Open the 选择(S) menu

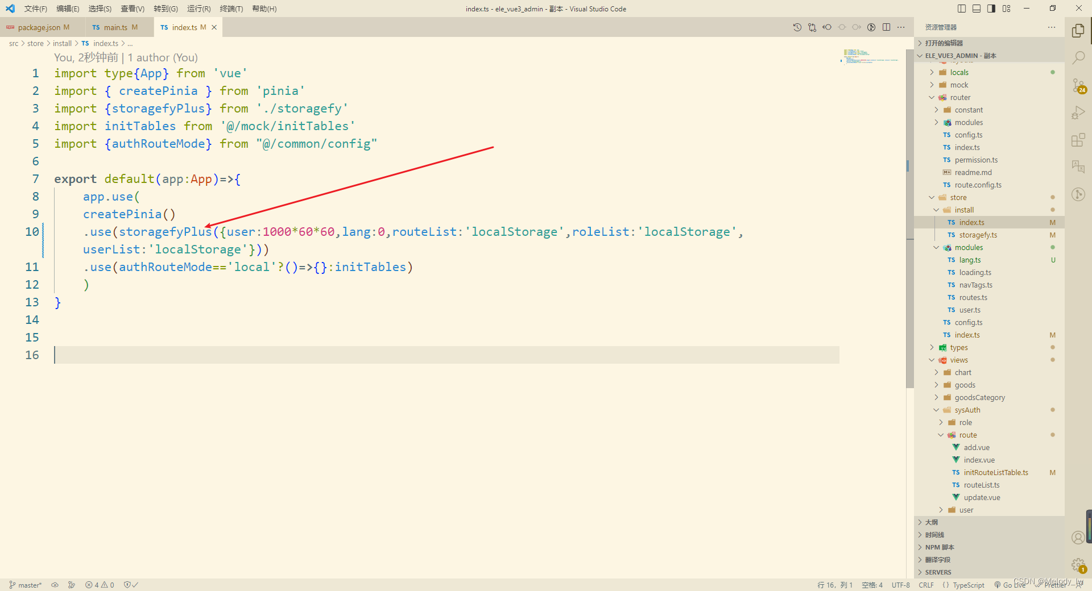pos(100,9)
